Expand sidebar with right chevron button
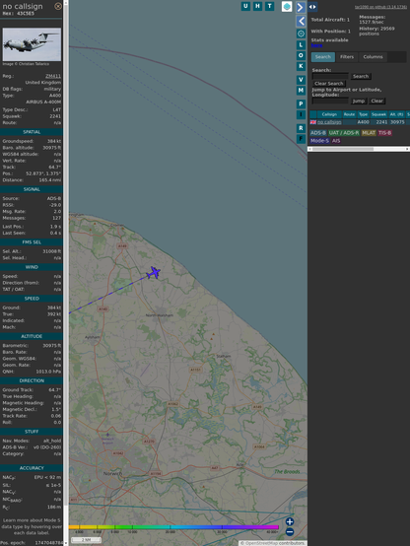Image resolution: width=410 pixels, height=546 pixels. (301, 7)
